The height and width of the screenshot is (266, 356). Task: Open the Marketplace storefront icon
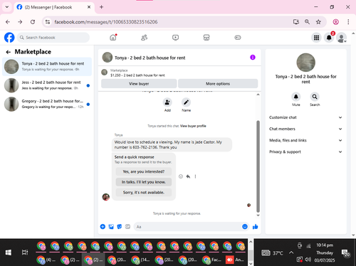pos(206,38)
